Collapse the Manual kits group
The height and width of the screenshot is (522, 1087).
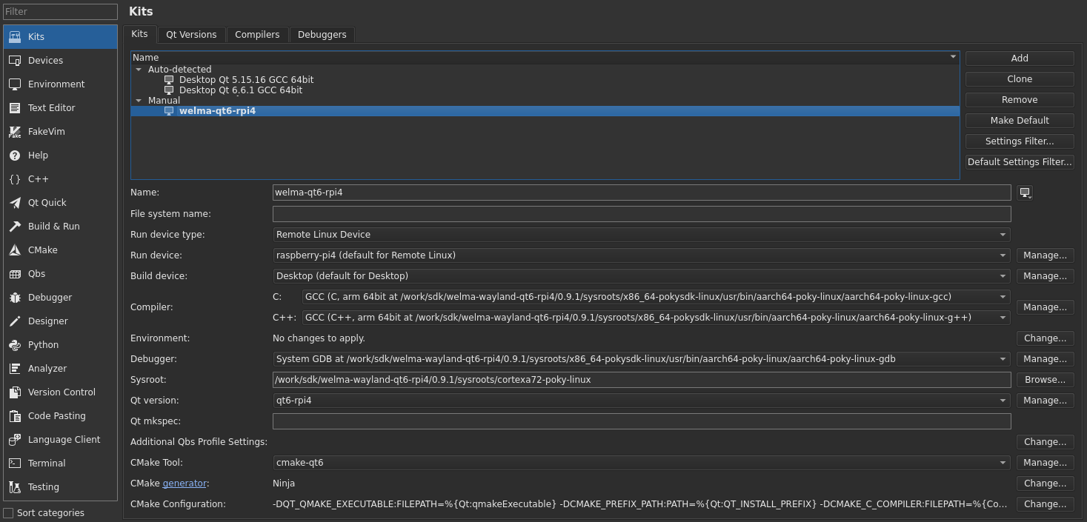point(139,101)
